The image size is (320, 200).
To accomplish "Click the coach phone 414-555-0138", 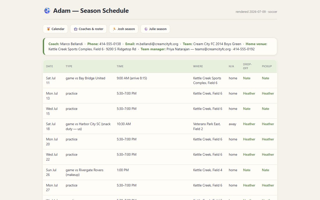I will tap(110, 44).
